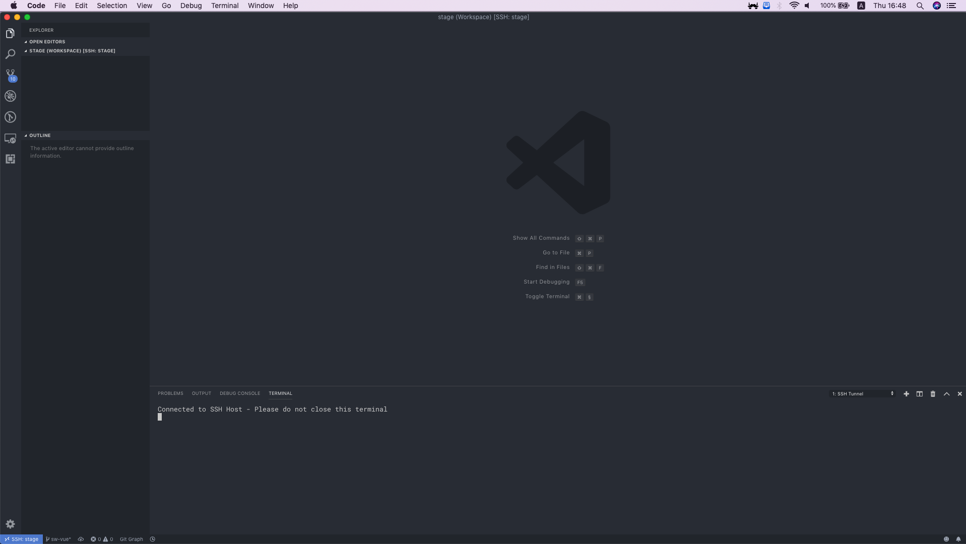
Task: Open the Terminal menu in menu bar
Action: [225, 6]
